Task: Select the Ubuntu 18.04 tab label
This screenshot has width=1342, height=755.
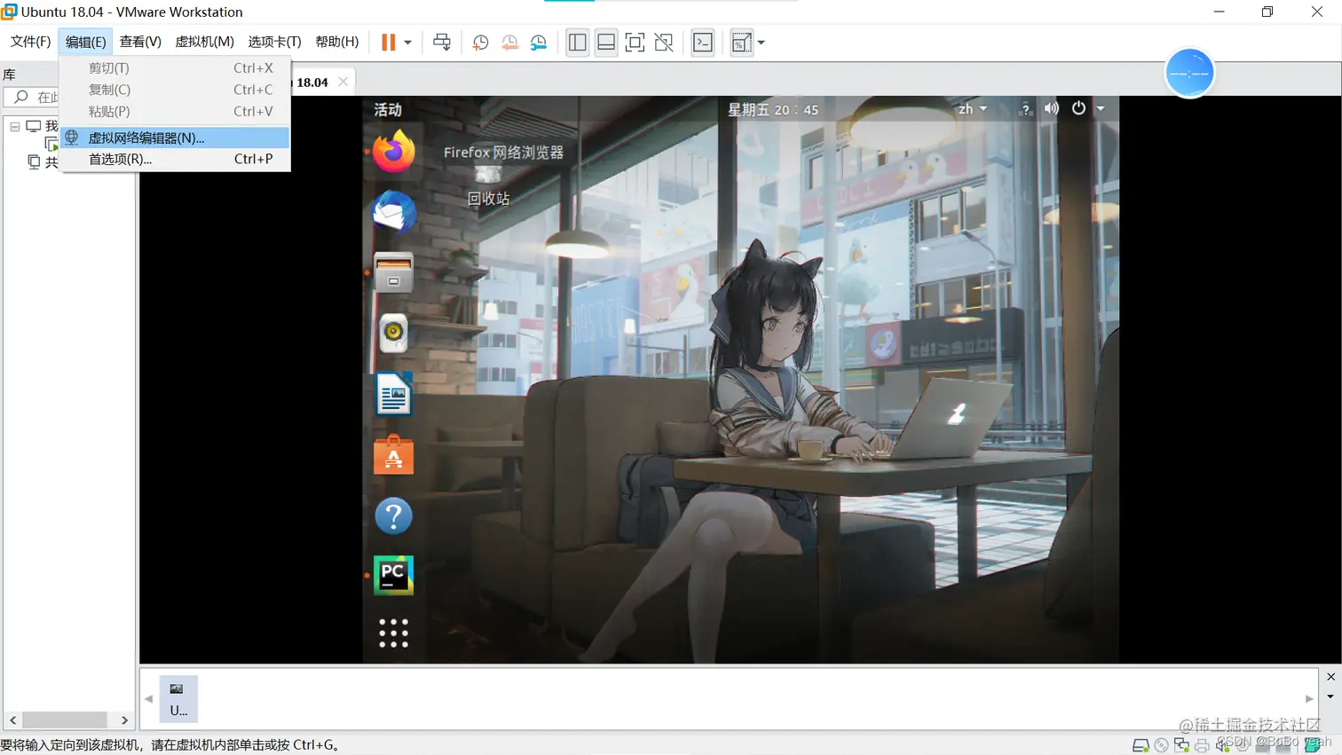Action: (x=312, y=83)
